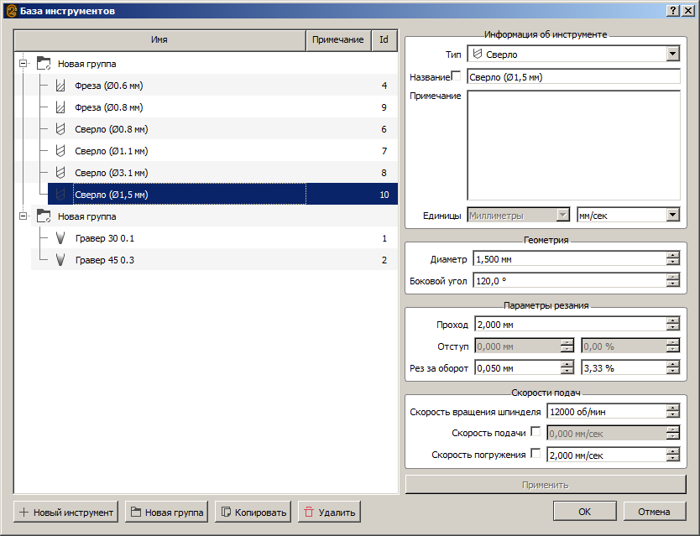Click into the Примечание text area

572,144
